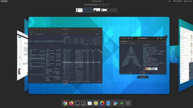Open the yellow speaker music app in dash
Screen dimensions: 193x108
tap(96, 103)
